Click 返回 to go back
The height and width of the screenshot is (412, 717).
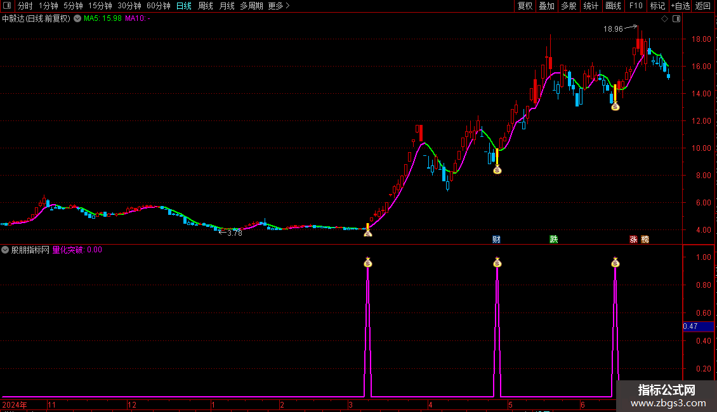703,6
